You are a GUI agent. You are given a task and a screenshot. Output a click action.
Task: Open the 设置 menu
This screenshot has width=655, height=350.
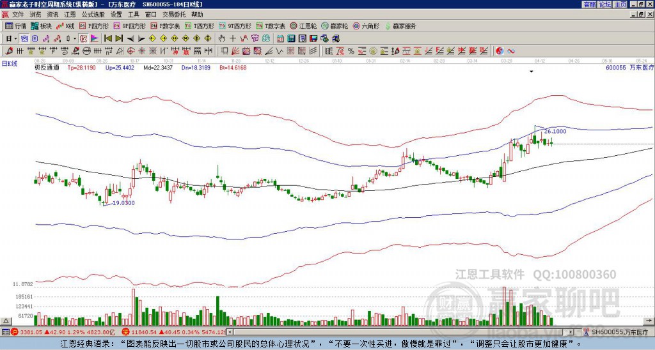point(116,15)
